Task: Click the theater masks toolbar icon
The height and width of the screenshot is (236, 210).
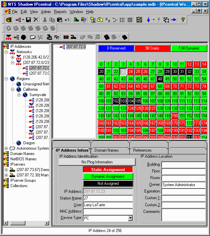Action: click(57, 37)
